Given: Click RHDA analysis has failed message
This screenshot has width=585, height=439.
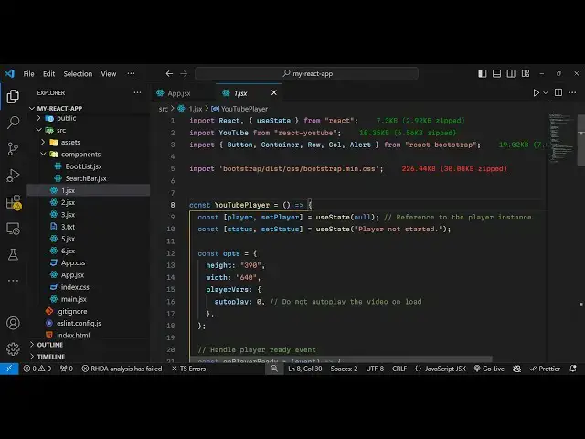Looking at the screenshot, I should click(122, 369).
